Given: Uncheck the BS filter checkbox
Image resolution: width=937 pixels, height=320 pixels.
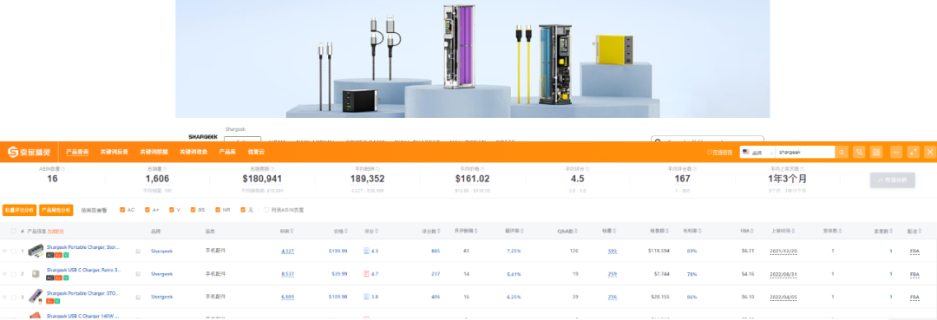Looking at the screenshot, I should click(x=193, y=210).
